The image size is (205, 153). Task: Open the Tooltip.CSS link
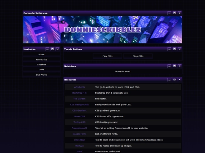pos(79,122)
